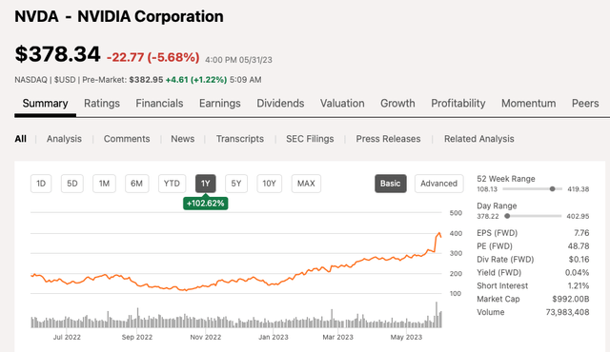Click the 52 Week Range slider dot
Image resolution: width=610 pixels, height=352 pixels.
(x=552, y=189)
